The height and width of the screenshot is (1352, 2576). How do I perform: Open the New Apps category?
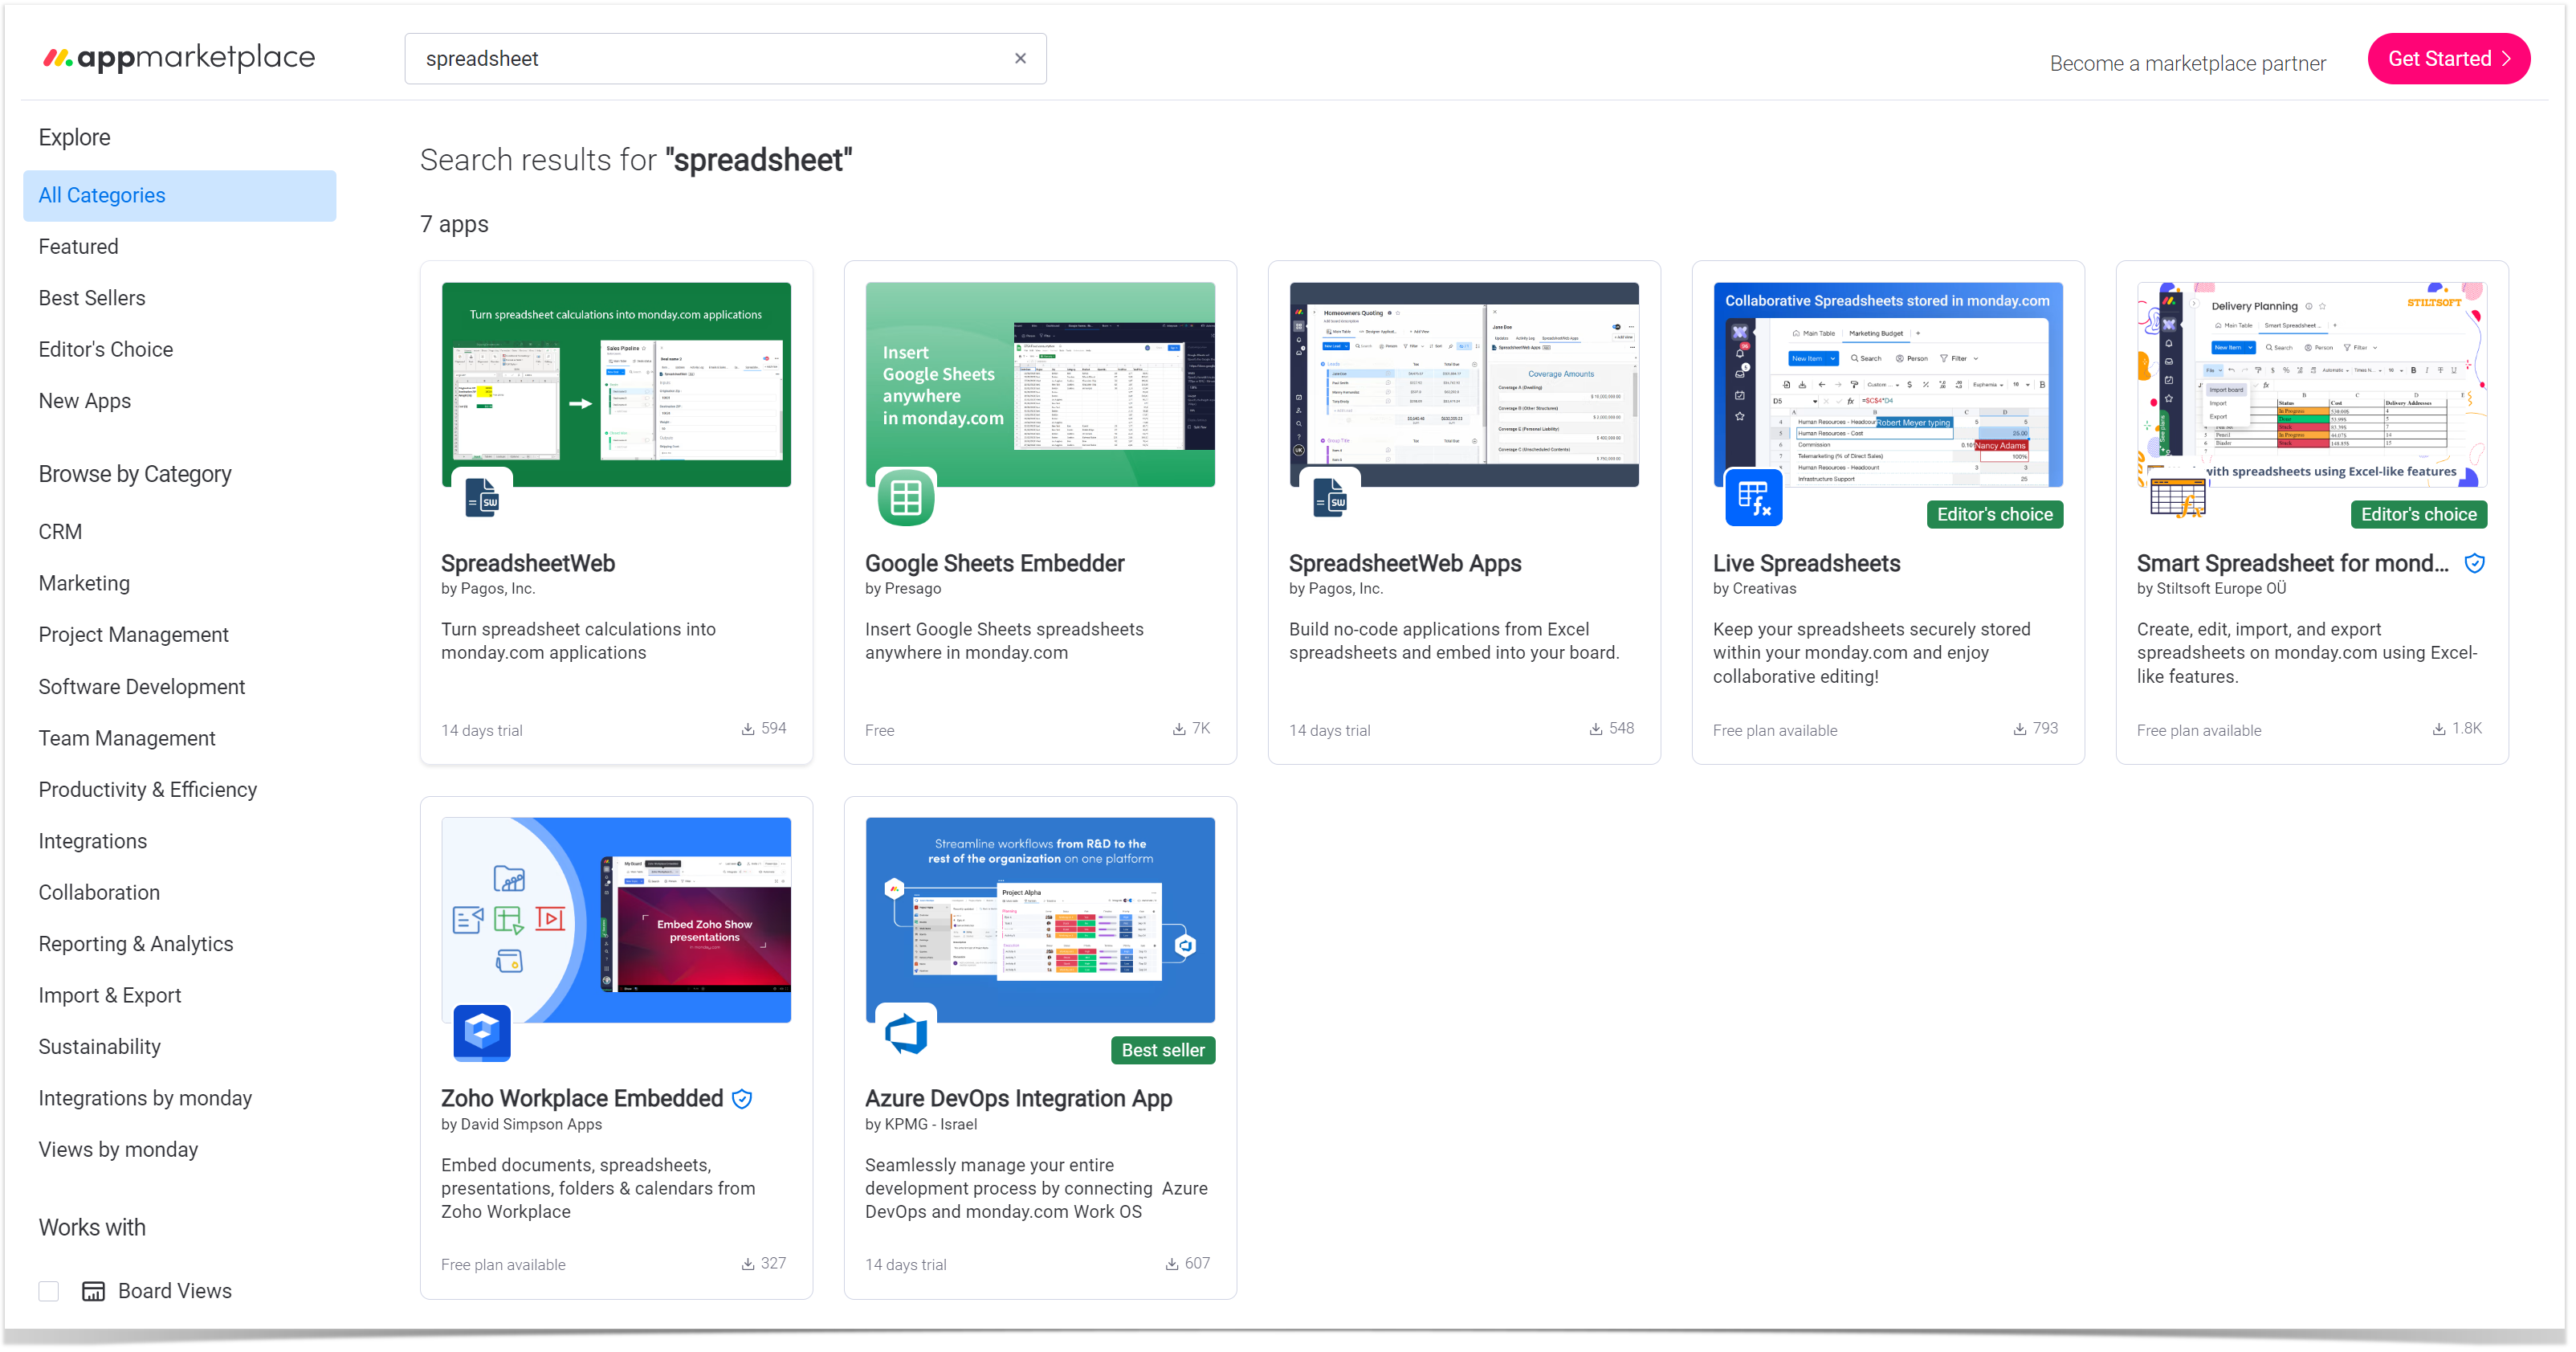(85, 400)
